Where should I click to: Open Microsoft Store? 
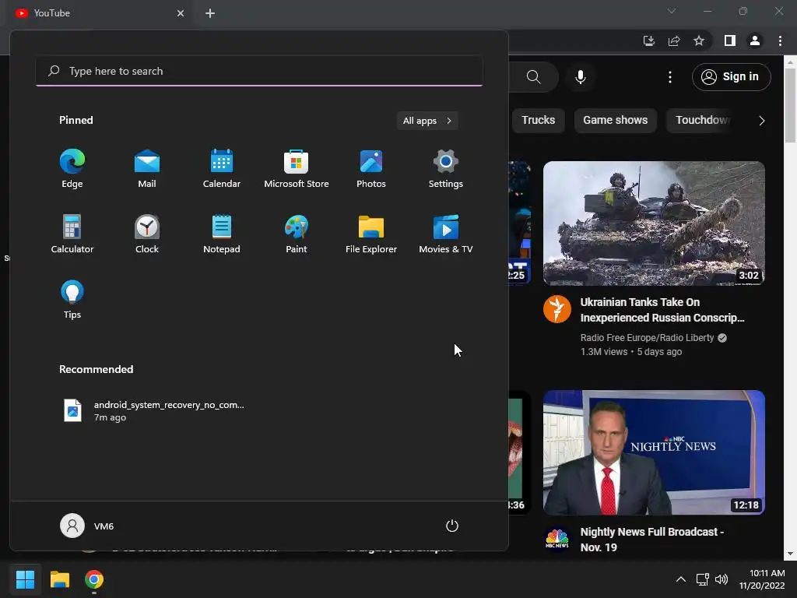(x=297, y=169)
